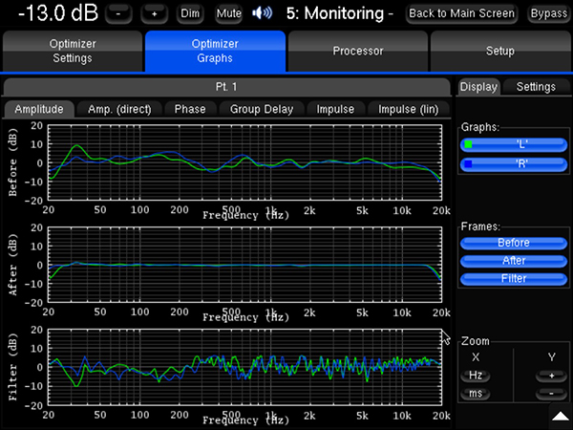Zoom out Y axis with minus

pos(551,394)
